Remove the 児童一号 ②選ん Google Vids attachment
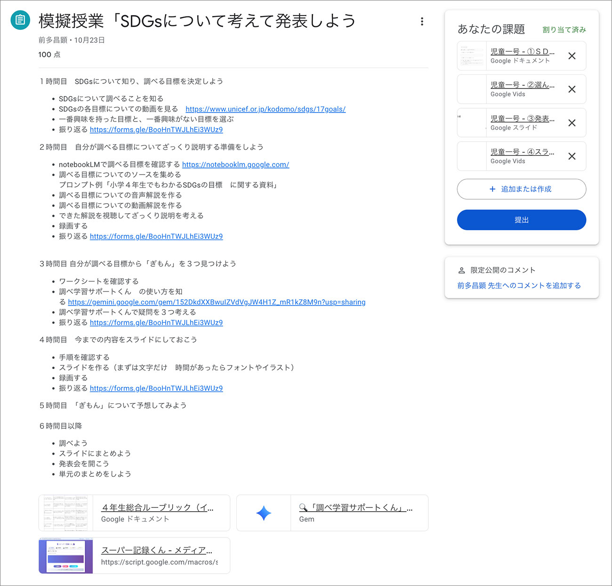 (572, 89)
